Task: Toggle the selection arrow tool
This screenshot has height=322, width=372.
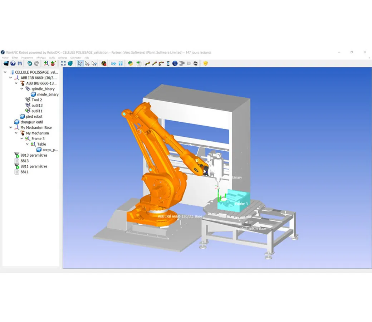Action: coord(79,63)
